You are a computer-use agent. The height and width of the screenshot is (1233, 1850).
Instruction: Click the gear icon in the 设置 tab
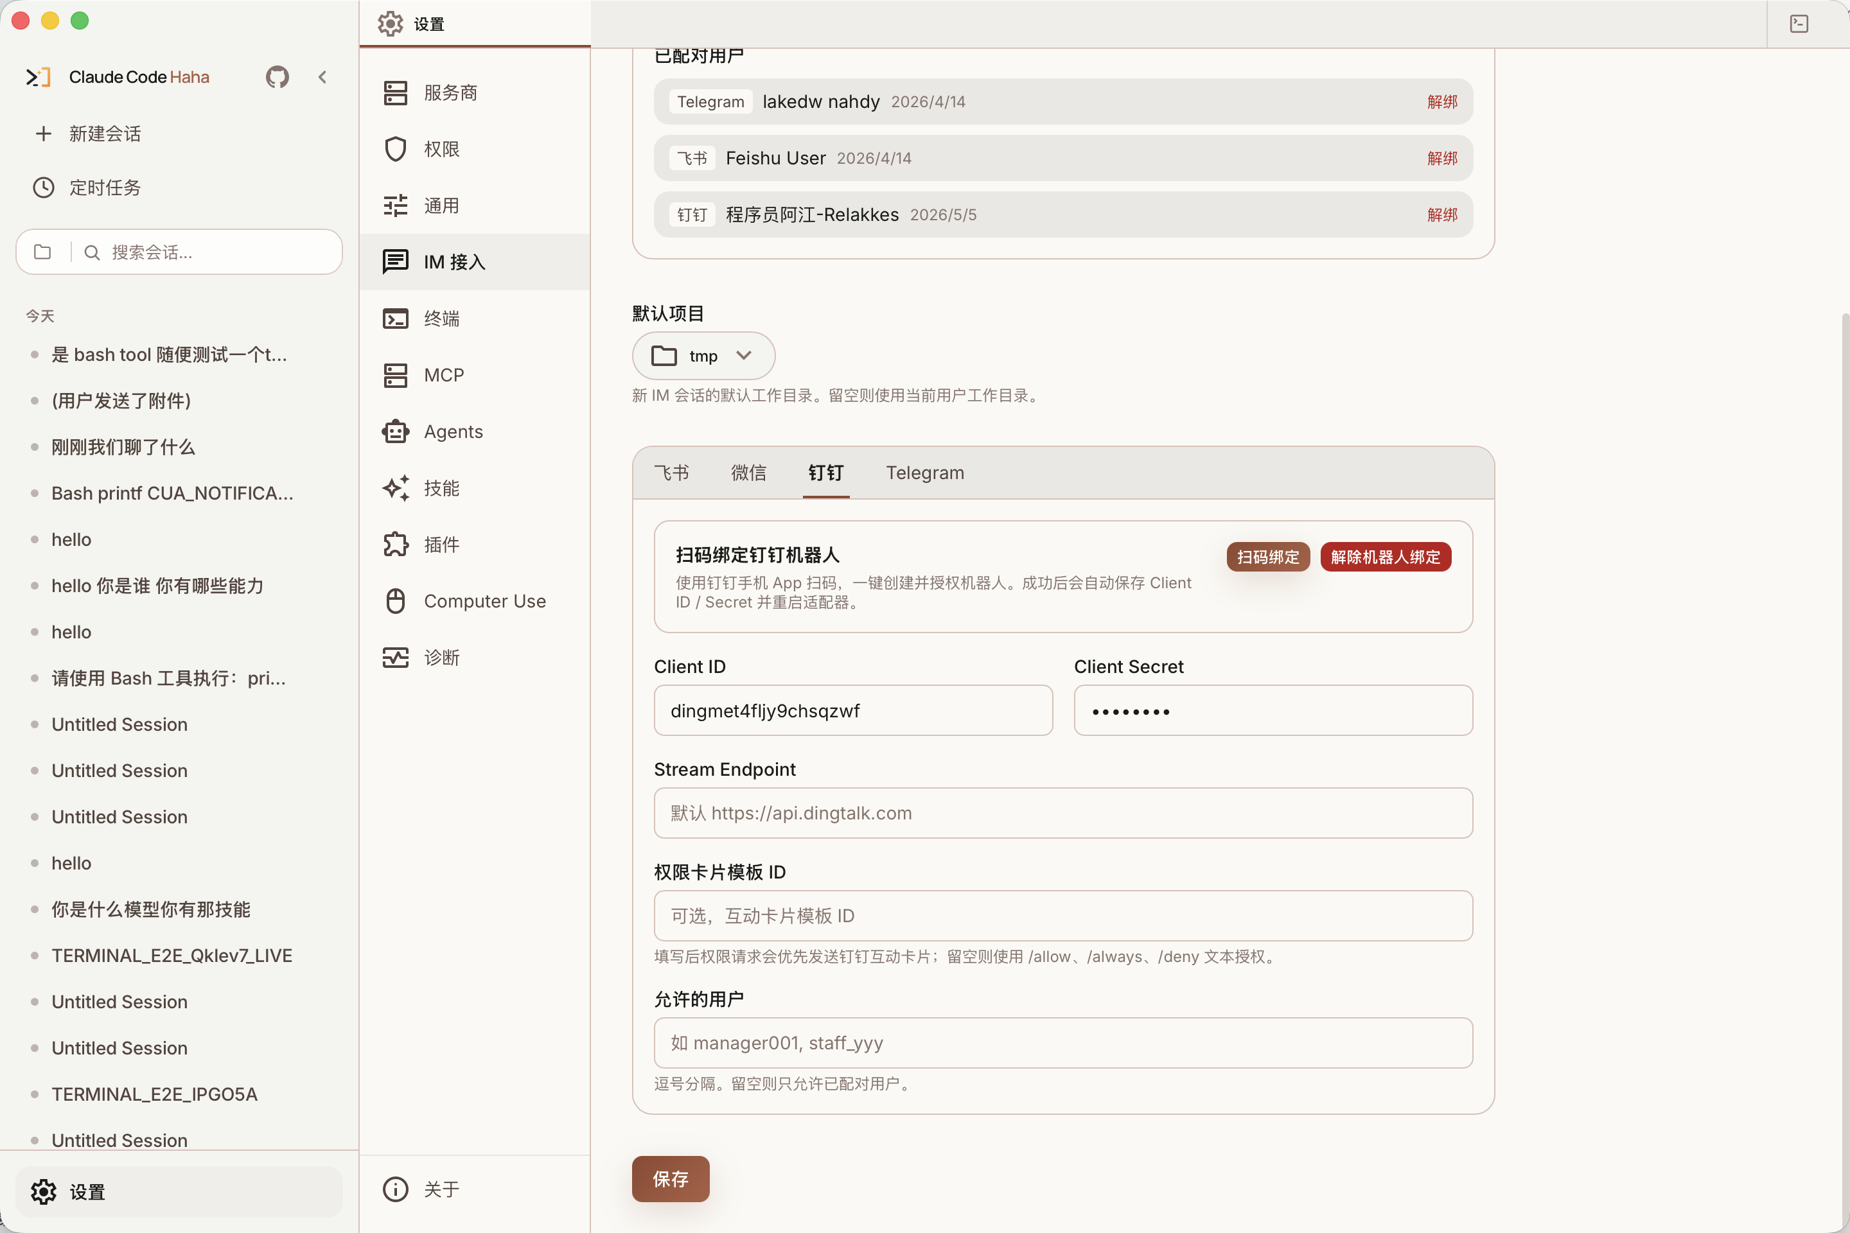point(390,24)
